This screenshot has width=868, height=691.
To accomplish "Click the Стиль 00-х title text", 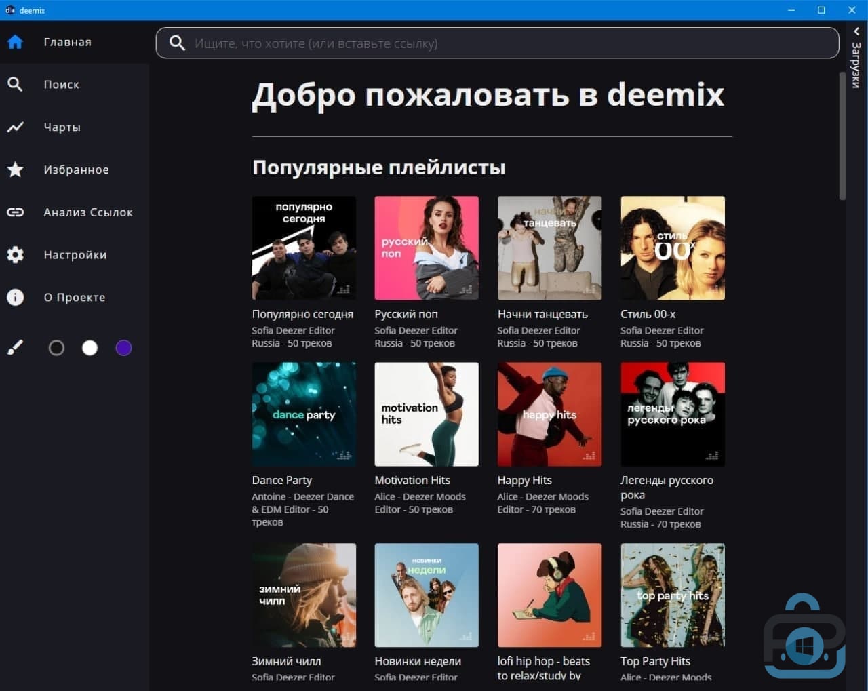I will (648, 314).
